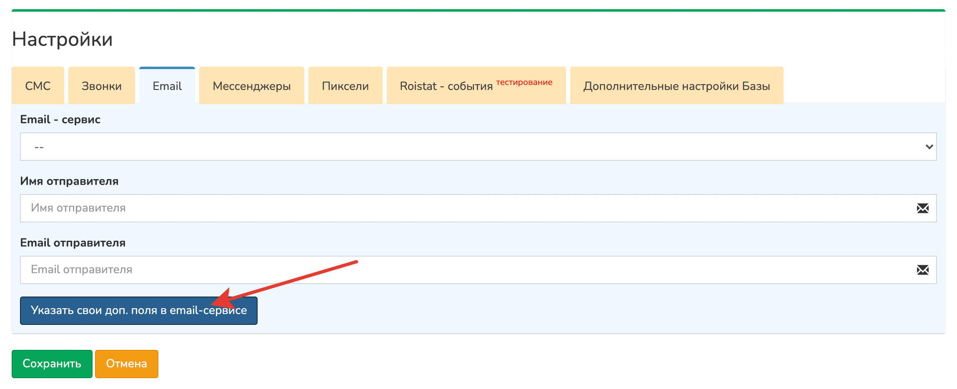The image size is (957, 389).
Task: Click envelope icon in Email отправителя field
Action: 923,270
